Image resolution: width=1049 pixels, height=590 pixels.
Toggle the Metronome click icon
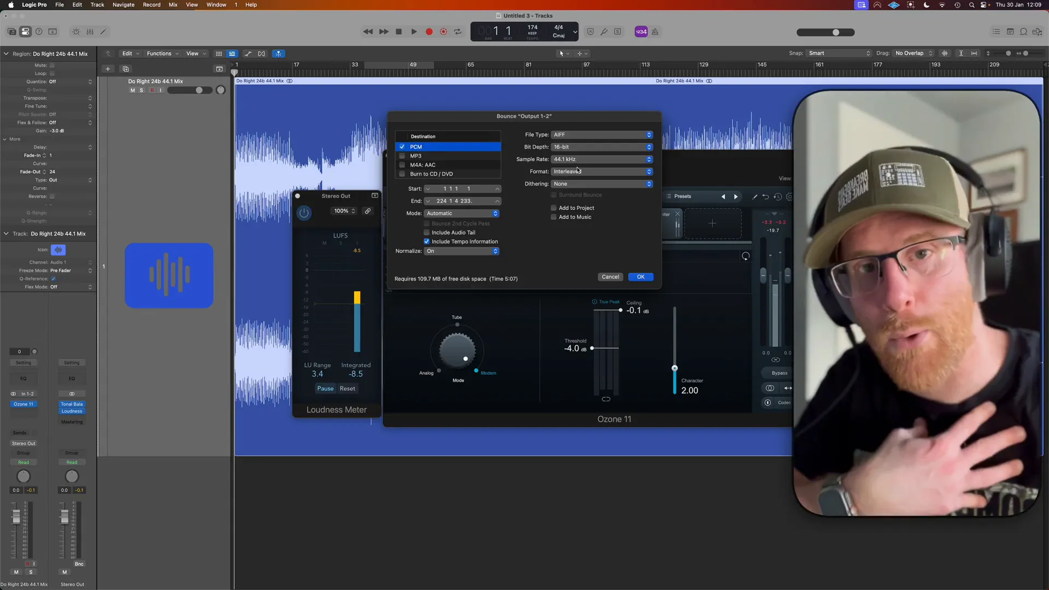point(655,32)
